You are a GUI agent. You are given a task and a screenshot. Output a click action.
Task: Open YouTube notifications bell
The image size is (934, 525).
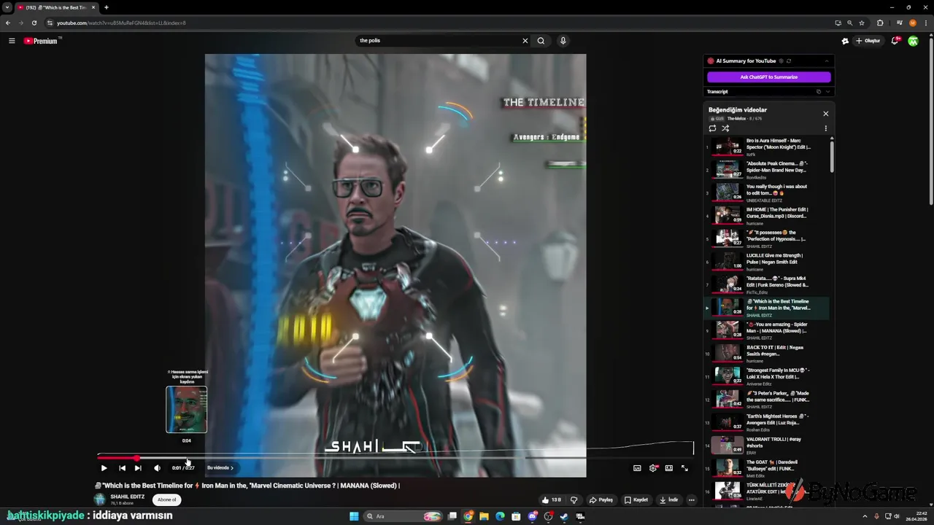(895, 41)
